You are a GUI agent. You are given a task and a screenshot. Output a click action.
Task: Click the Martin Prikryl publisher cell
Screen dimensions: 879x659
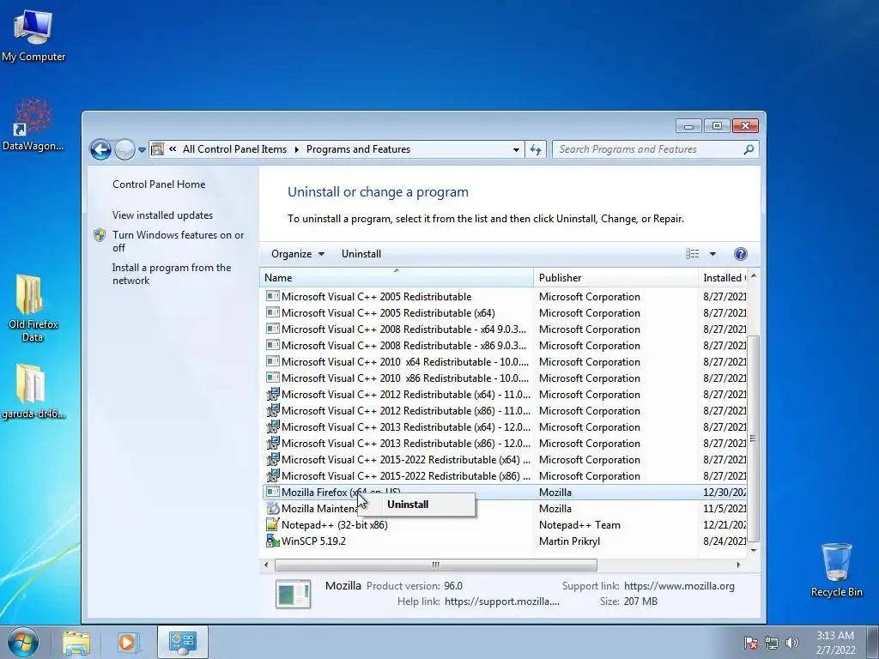570,541
